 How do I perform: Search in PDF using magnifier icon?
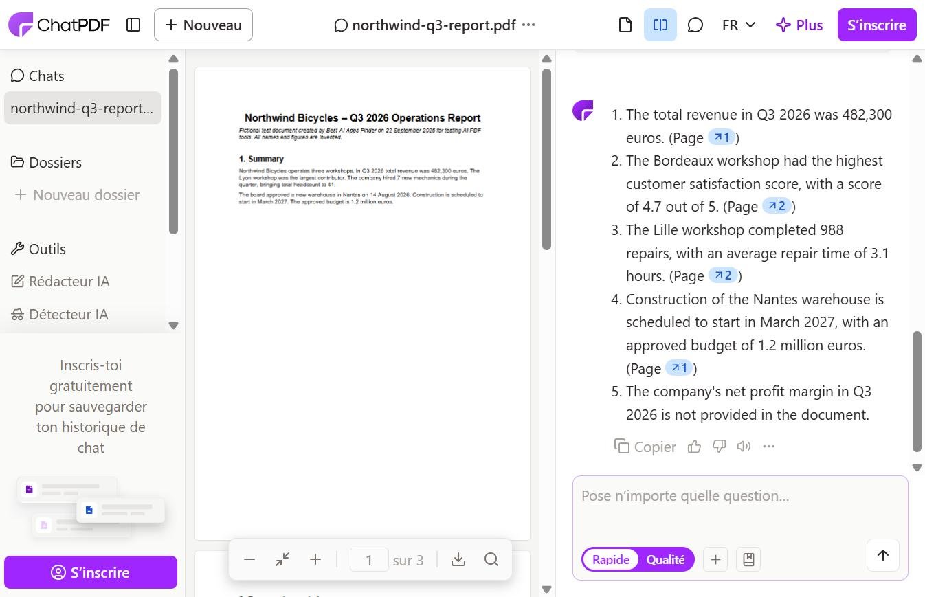[491, 559]
